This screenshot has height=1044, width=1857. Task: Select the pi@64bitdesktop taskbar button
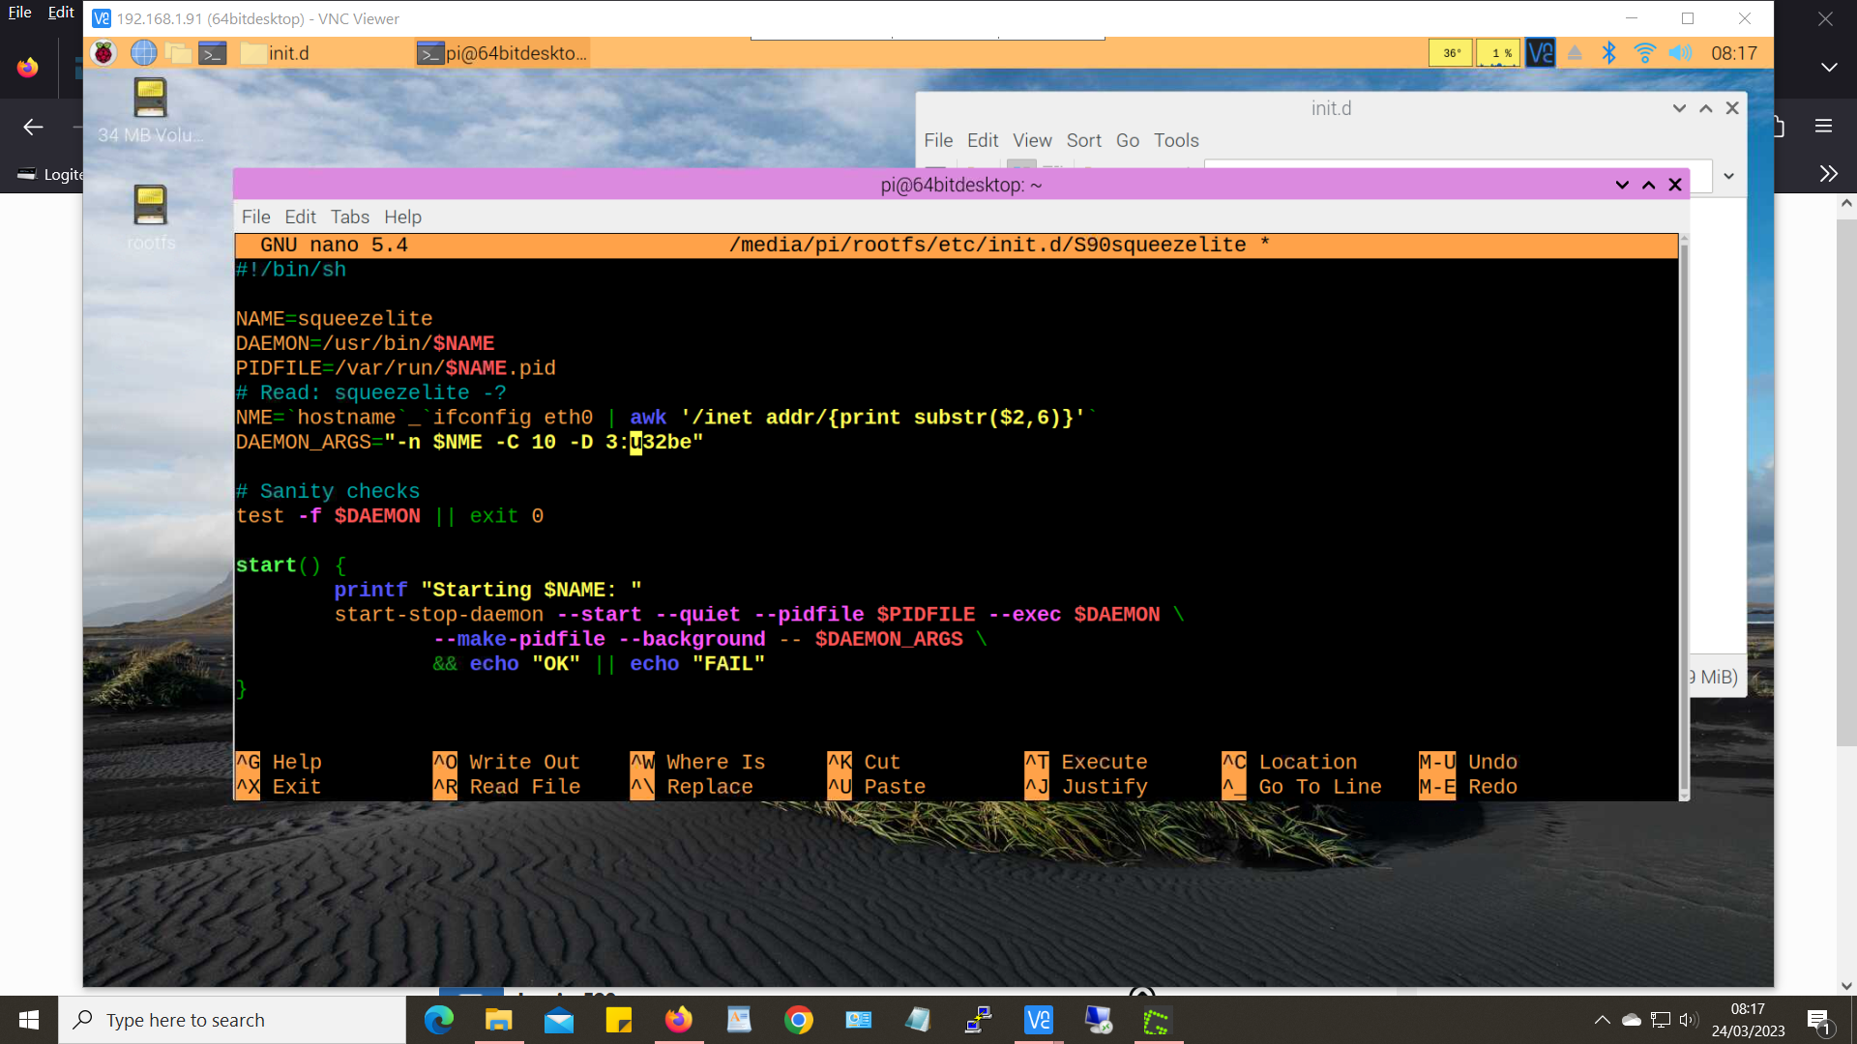(503, 53)
